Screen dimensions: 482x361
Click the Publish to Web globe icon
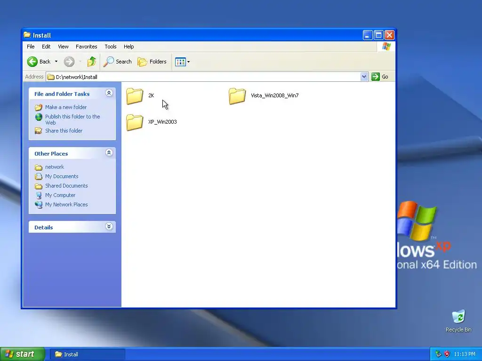[39, 117]
